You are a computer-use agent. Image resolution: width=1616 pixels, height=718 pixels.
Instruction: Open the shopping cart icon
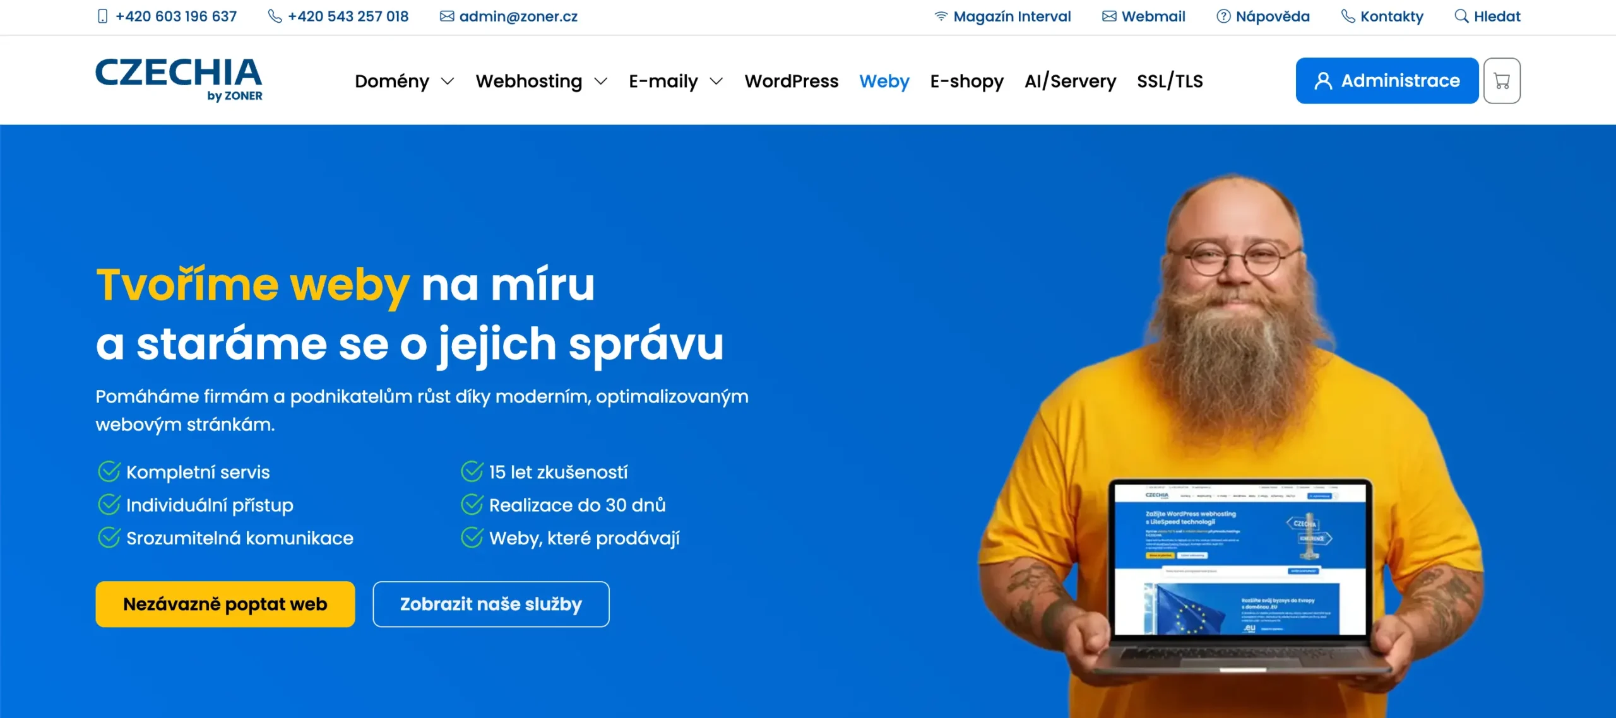pyautogui.click(x=1502, y=81)
